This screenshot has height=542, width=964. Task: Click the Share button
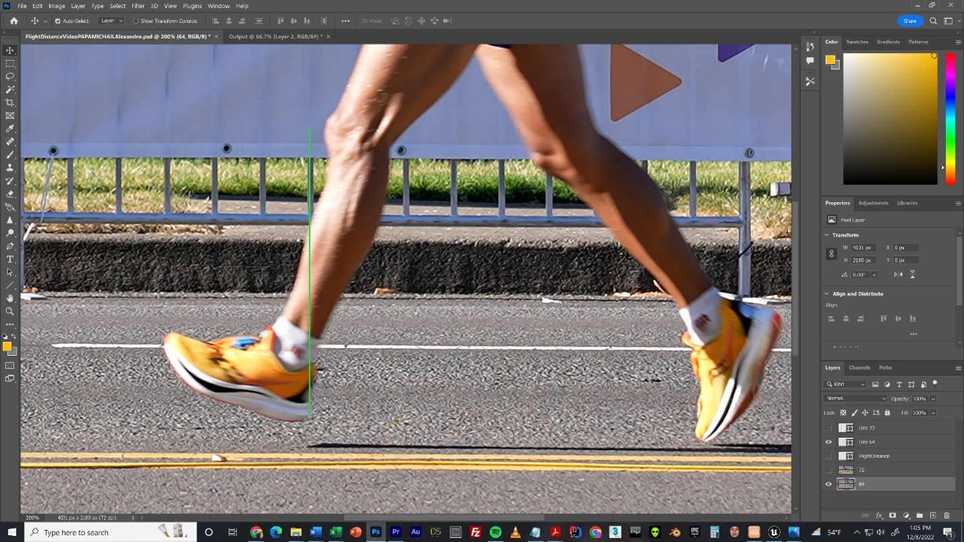(910, 21)
